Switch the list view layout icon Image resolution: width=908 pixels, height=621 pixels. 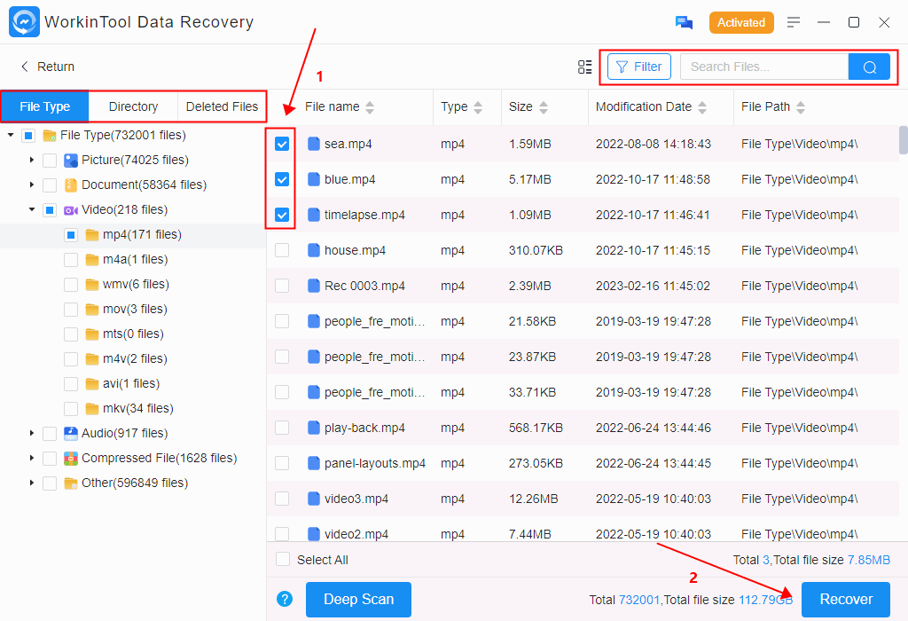point(584,67)
